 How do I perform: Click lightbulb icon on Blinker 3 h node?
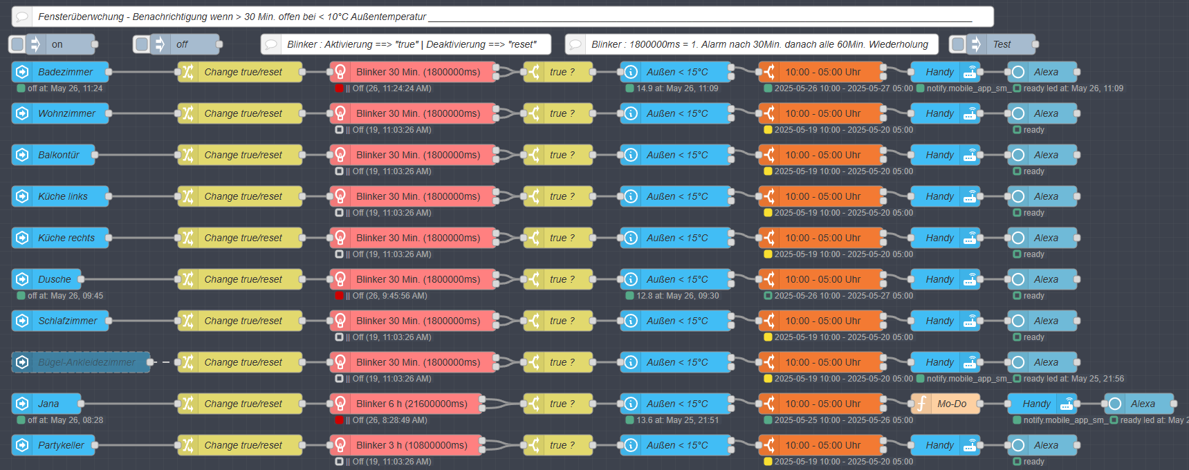pos(340,445)
